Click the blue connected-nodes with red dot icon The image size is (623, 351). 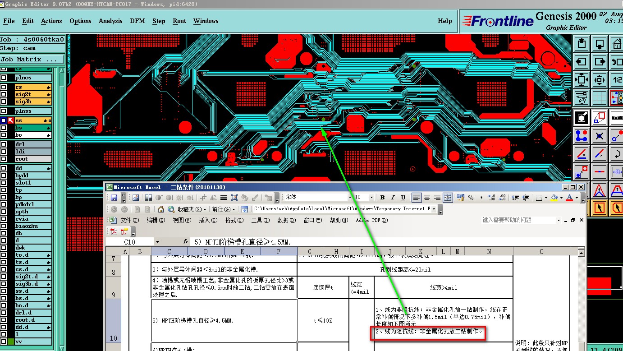point(582,136)
